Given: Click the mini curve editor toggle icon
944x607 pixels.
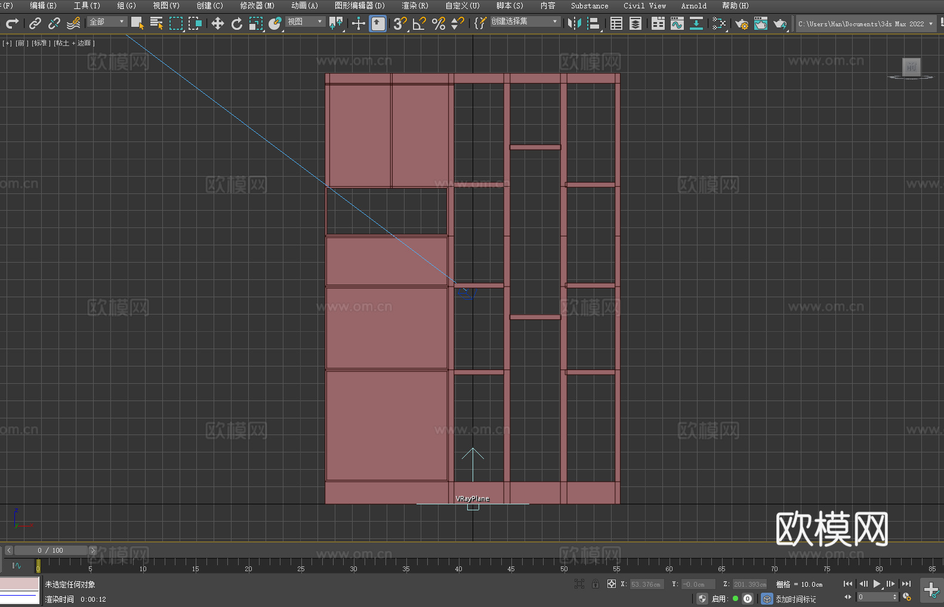Looking at the screenshot, I should (x=17, y=565).
